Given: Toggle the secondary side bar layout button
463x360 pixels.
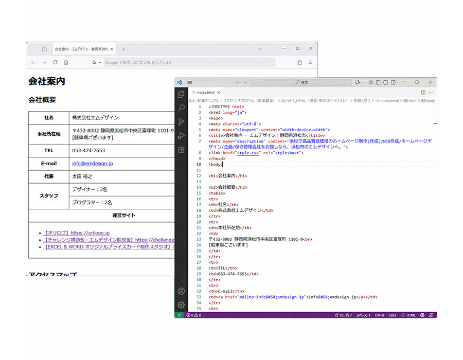Looking at the screenshot, I should pyautogui.click(x=393, y=82).
